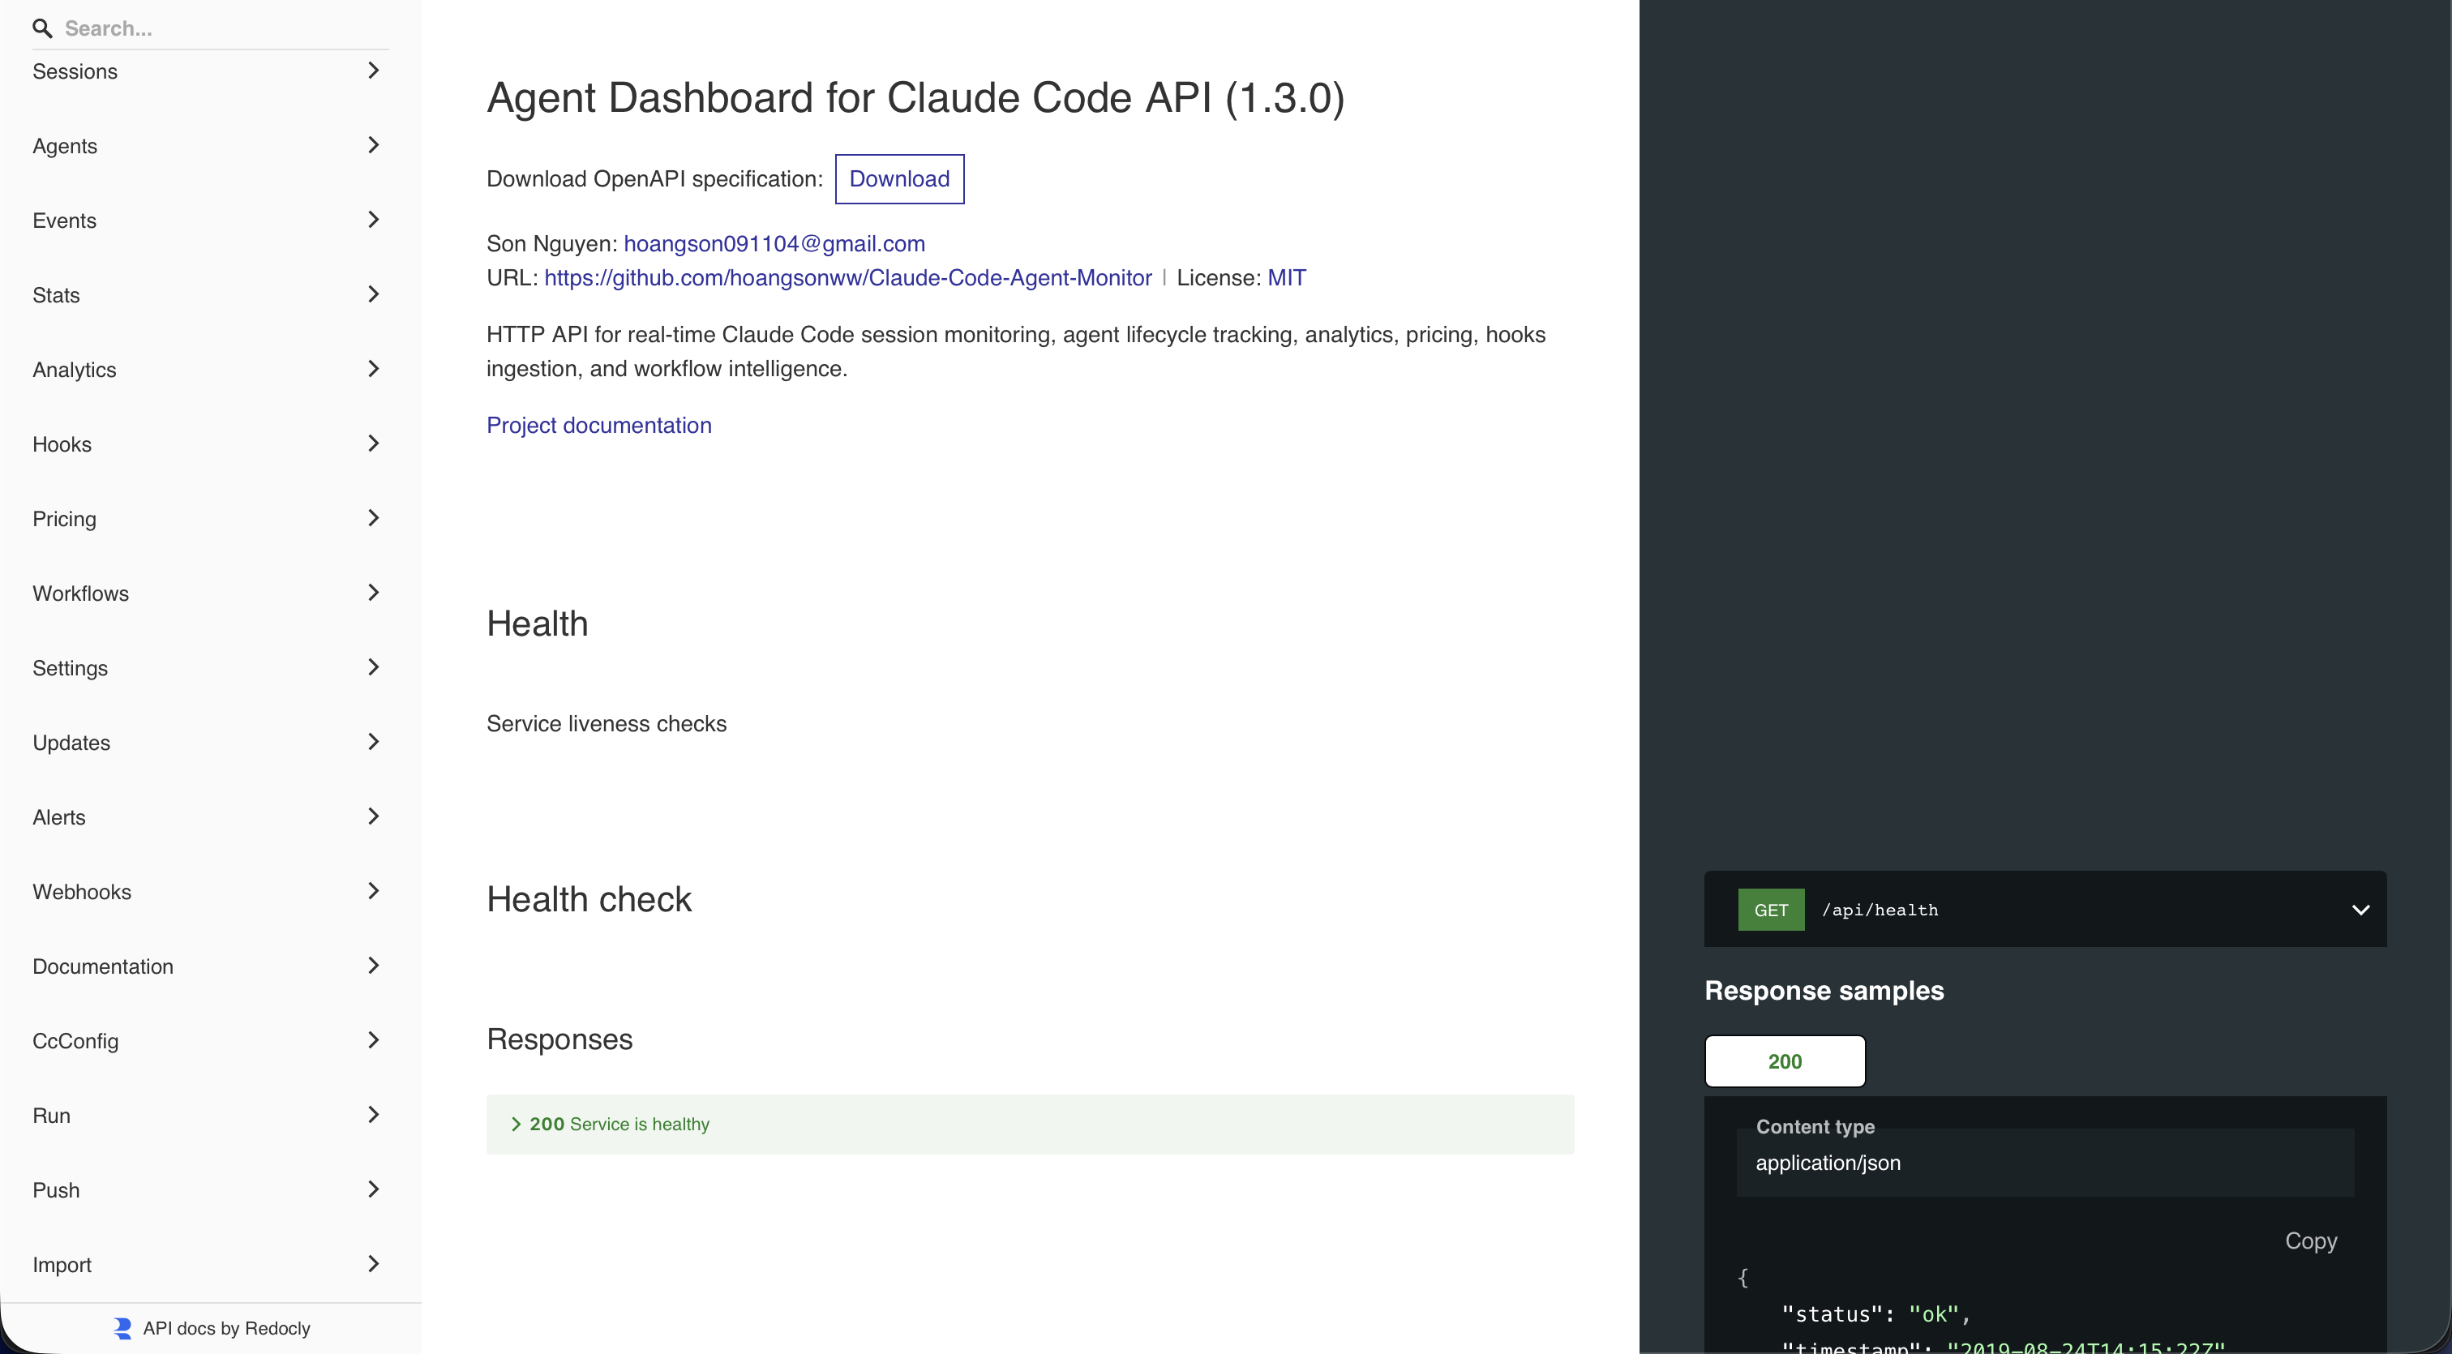The height and width of the screenshot is (1354, 2452).
Task: Click the Agent Dashboard API title
Action: [x=915, y=97]
